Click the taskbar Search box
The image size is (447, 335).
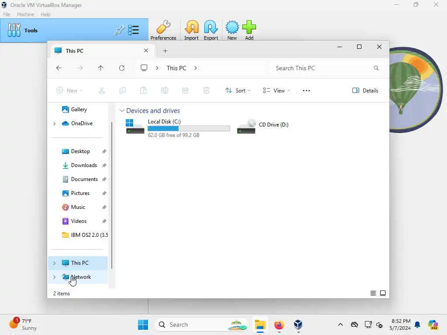[202, 325]
